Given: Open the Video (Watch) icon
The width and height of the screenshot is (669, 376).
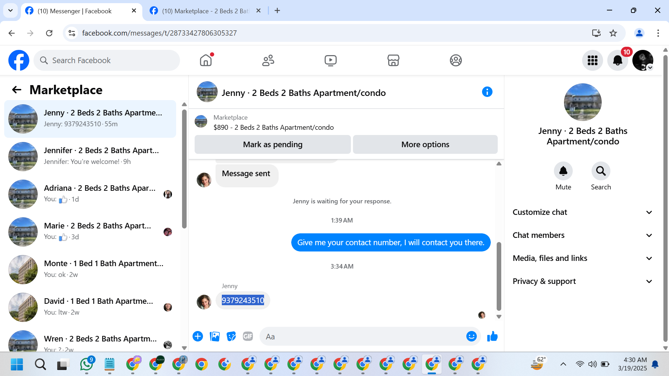Looking at the screenshot, I should 331,60.
